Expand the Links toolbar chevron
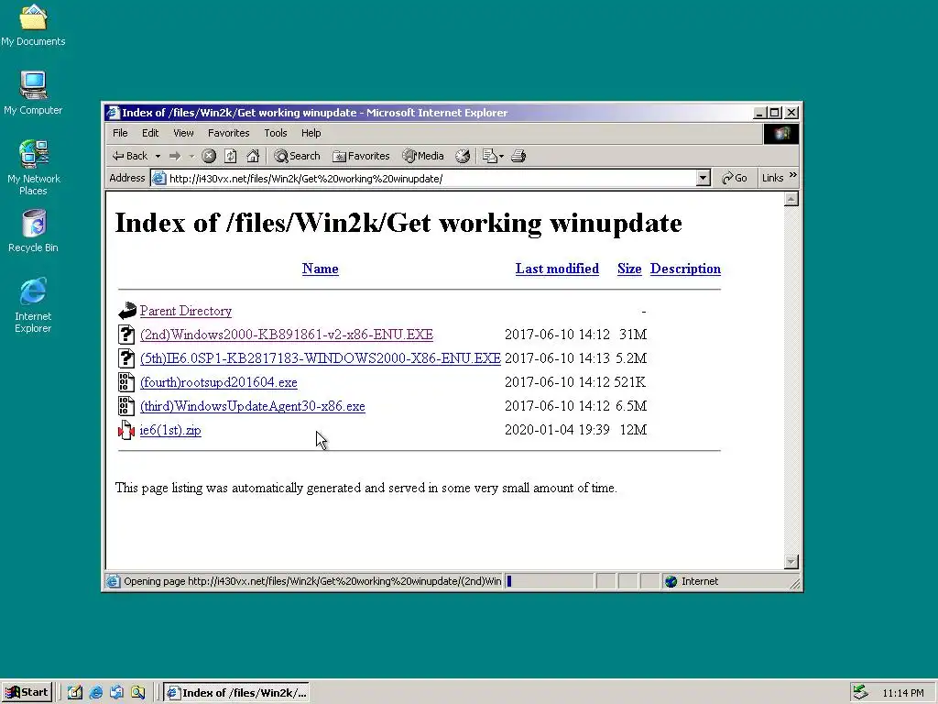The image size is (938, 704). tap(793, 175)
